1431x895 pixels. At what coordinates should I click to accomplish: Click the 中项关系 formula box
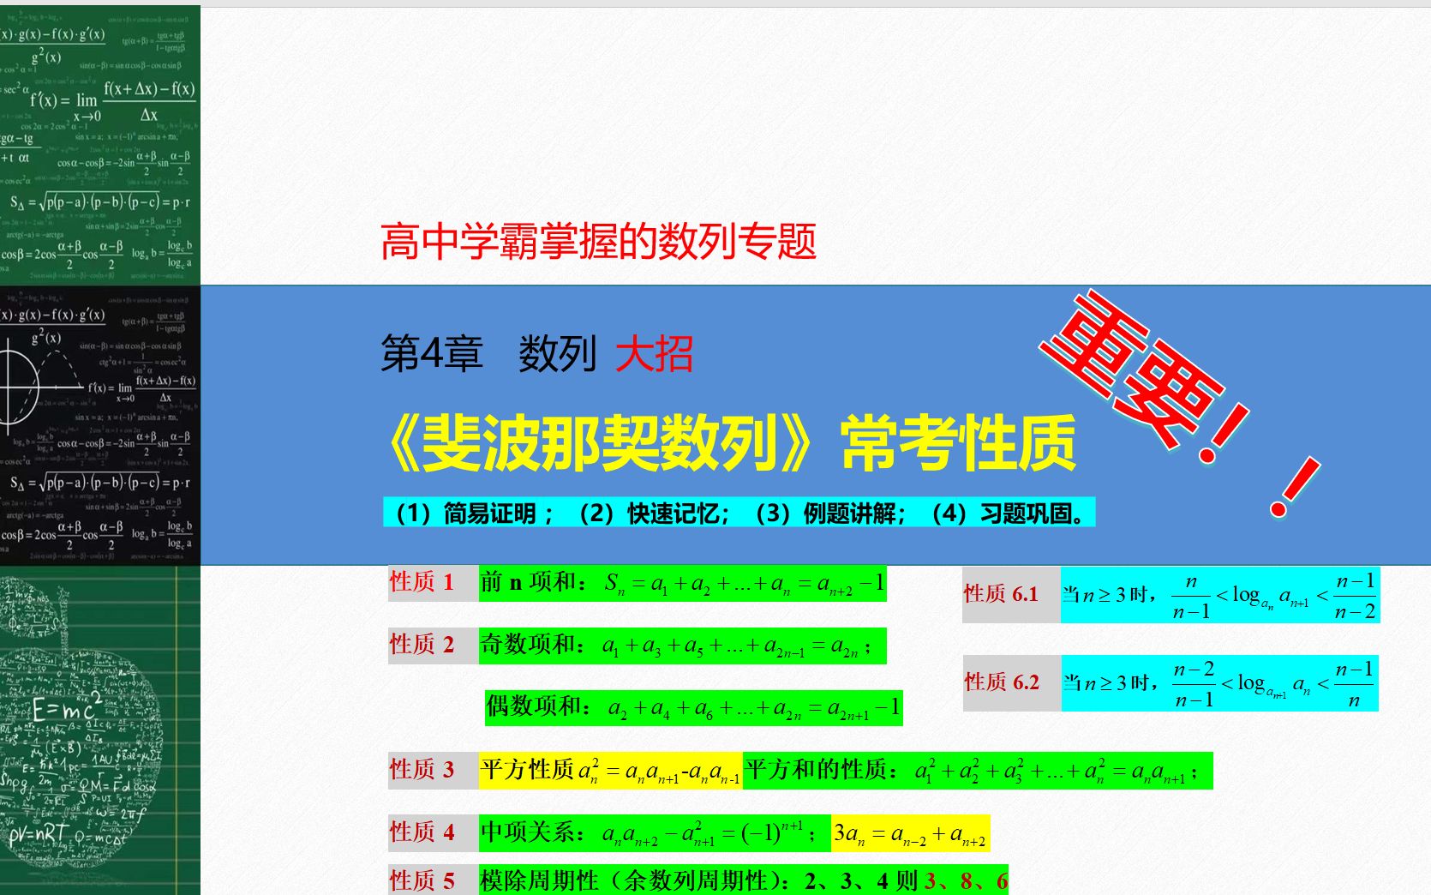tap(655, 832)
